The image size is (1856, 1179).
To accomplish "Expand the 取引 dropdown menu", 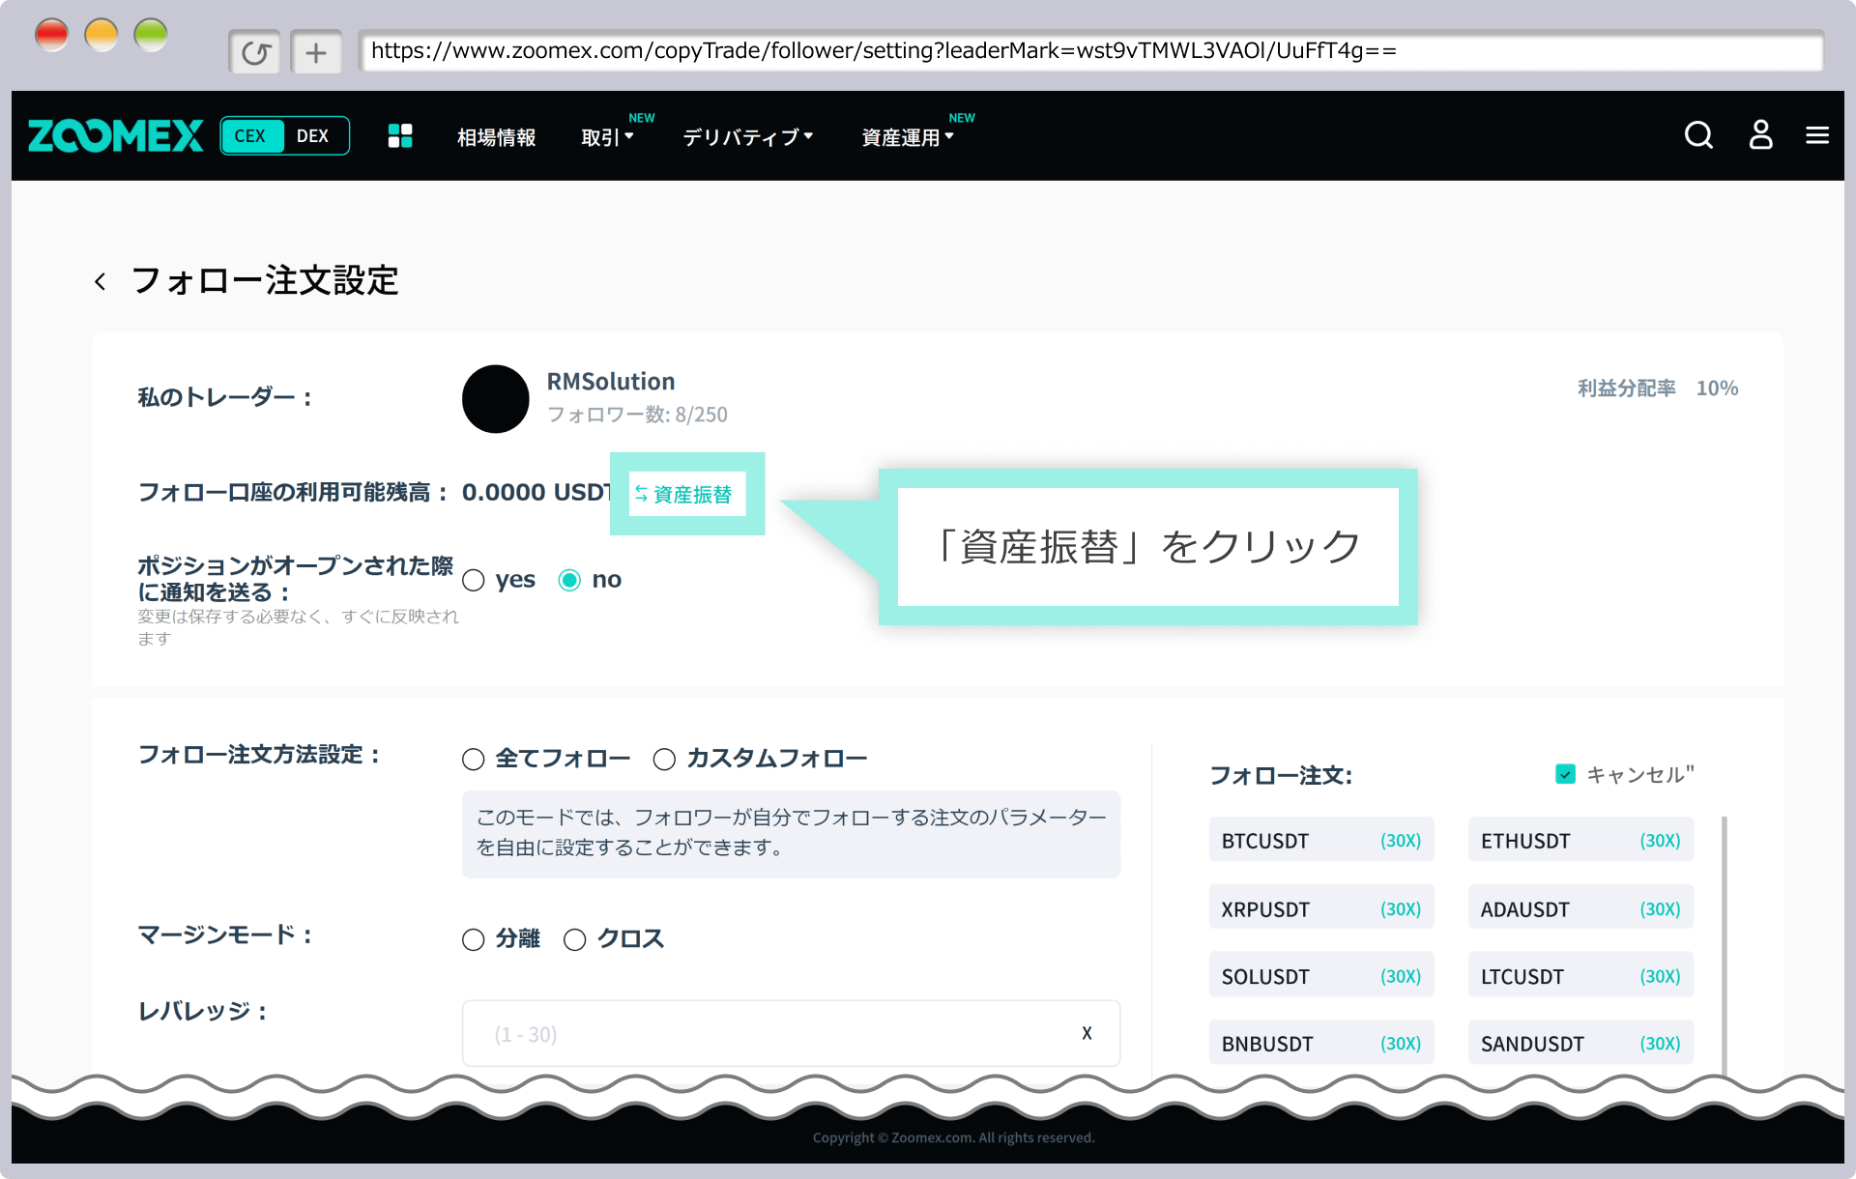I will pyautogui.click(x=606, y=137).
